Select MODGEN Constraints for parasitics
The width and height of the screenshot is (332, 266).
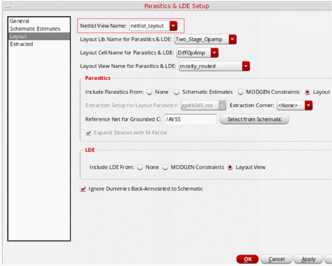click(240, 92)
